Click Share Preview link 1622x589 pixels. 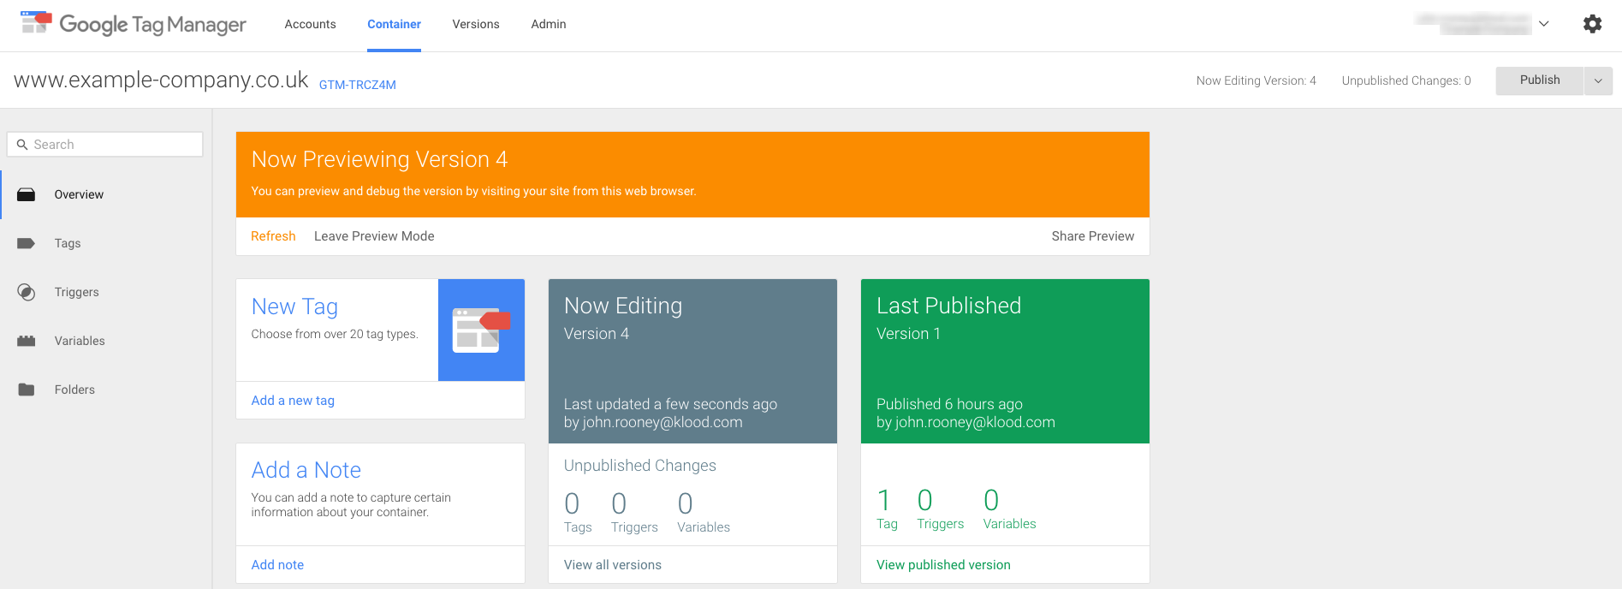coord(1092,236)
